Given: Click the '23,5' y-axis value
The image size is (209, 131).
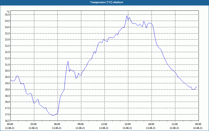Looking at the screenshot, I should (7, 33).
